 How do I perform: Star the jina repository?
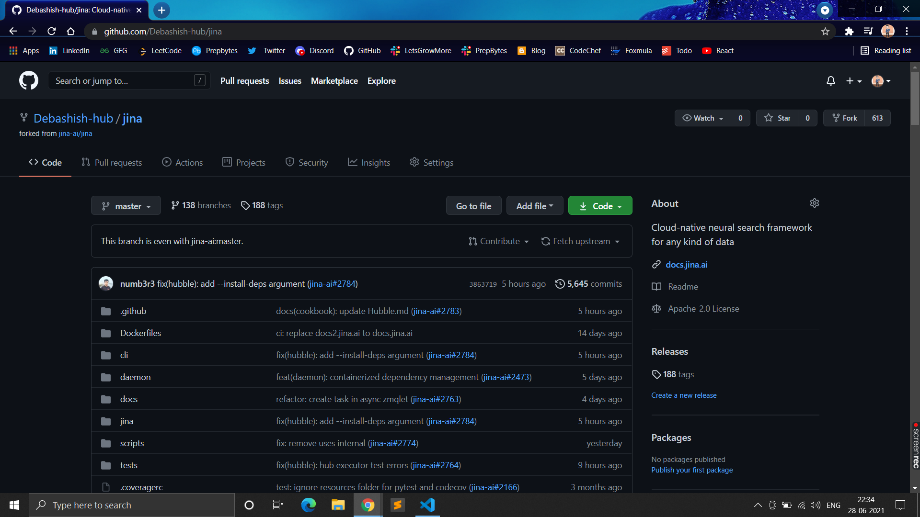pos(777,118)
